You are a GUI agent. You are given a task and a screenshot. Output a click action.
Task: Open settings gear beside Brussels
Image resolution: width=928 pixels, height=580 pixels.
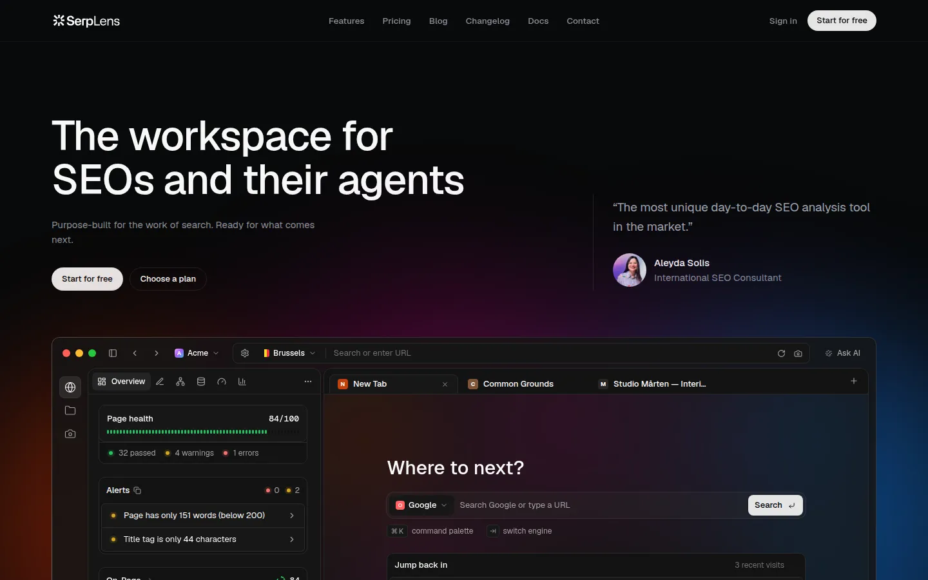click(x=245, y=353)
